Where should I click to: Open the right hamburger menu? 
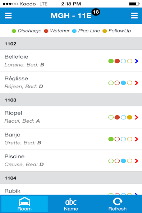pyautogui.click(x=134, y=15)
